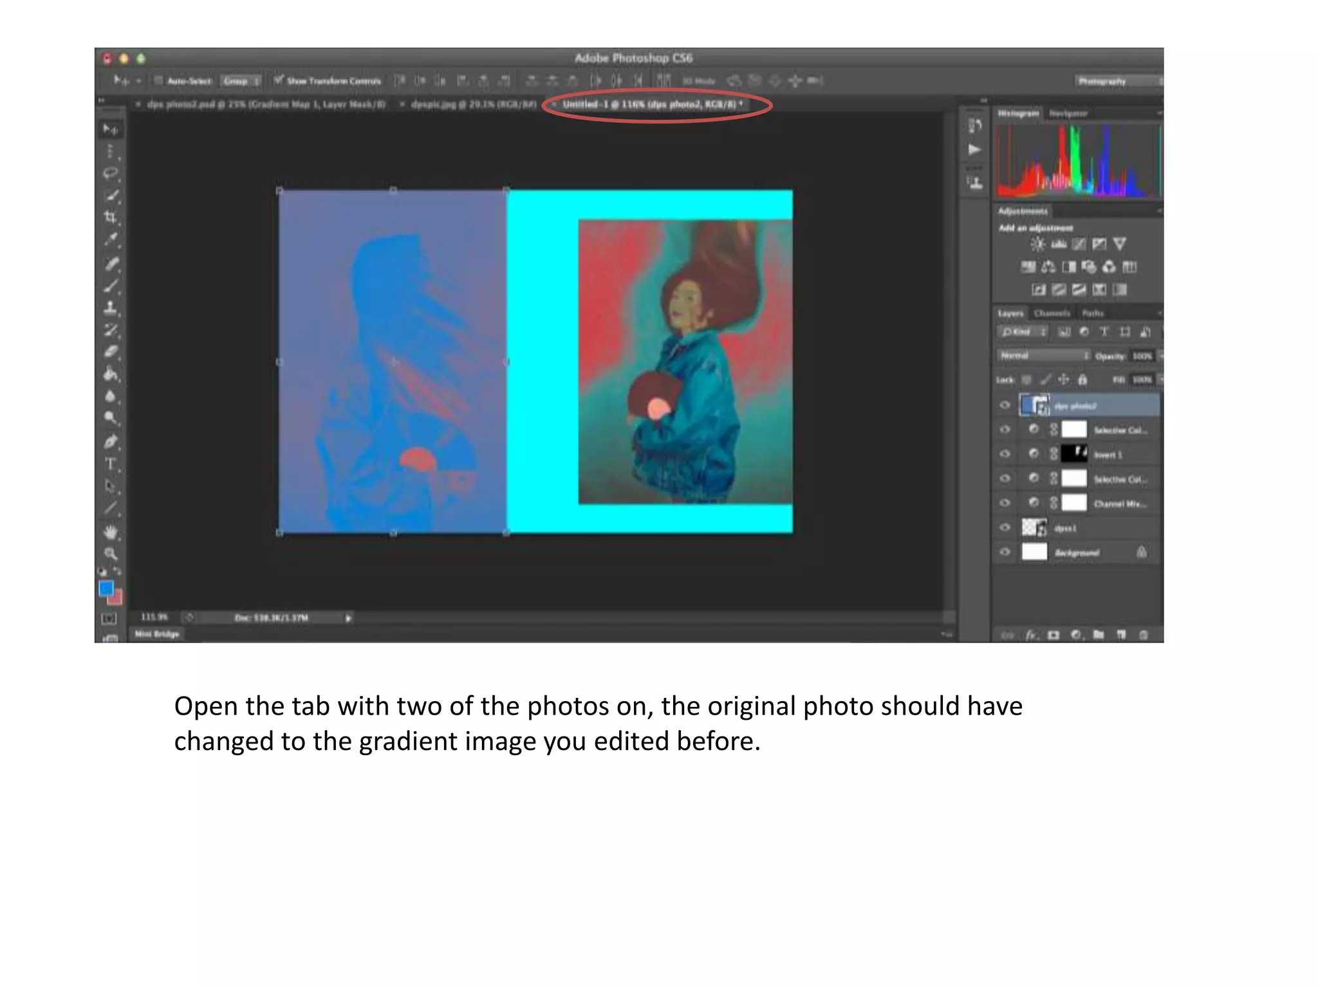Click the Opacity value field
Viewport: 1318px width, 988px height.
(1142, 356)
